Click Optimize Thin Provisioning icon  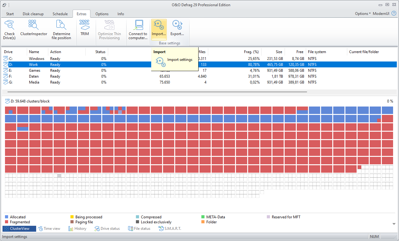(109, 25)
